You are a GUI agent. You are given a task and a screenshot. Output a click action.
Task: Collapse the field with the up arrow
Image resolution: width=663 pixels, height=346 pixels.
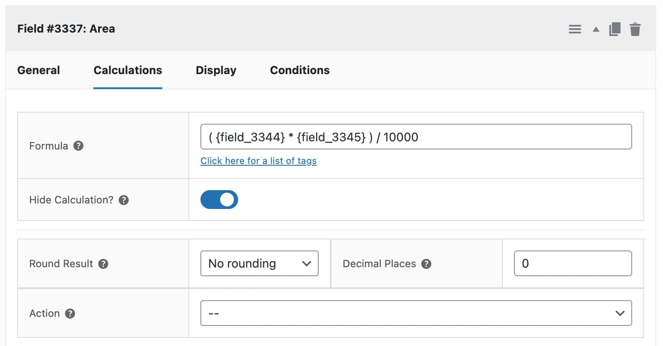(596, 30)
